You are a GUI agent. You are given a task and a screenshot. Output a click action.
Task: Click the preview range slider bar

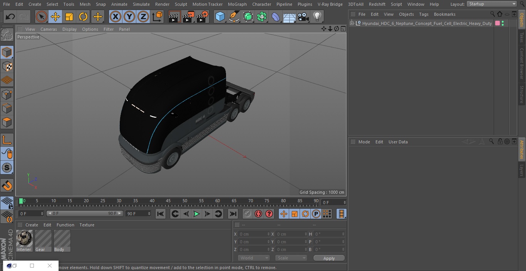pyautogui.click(x=85, y=213)
